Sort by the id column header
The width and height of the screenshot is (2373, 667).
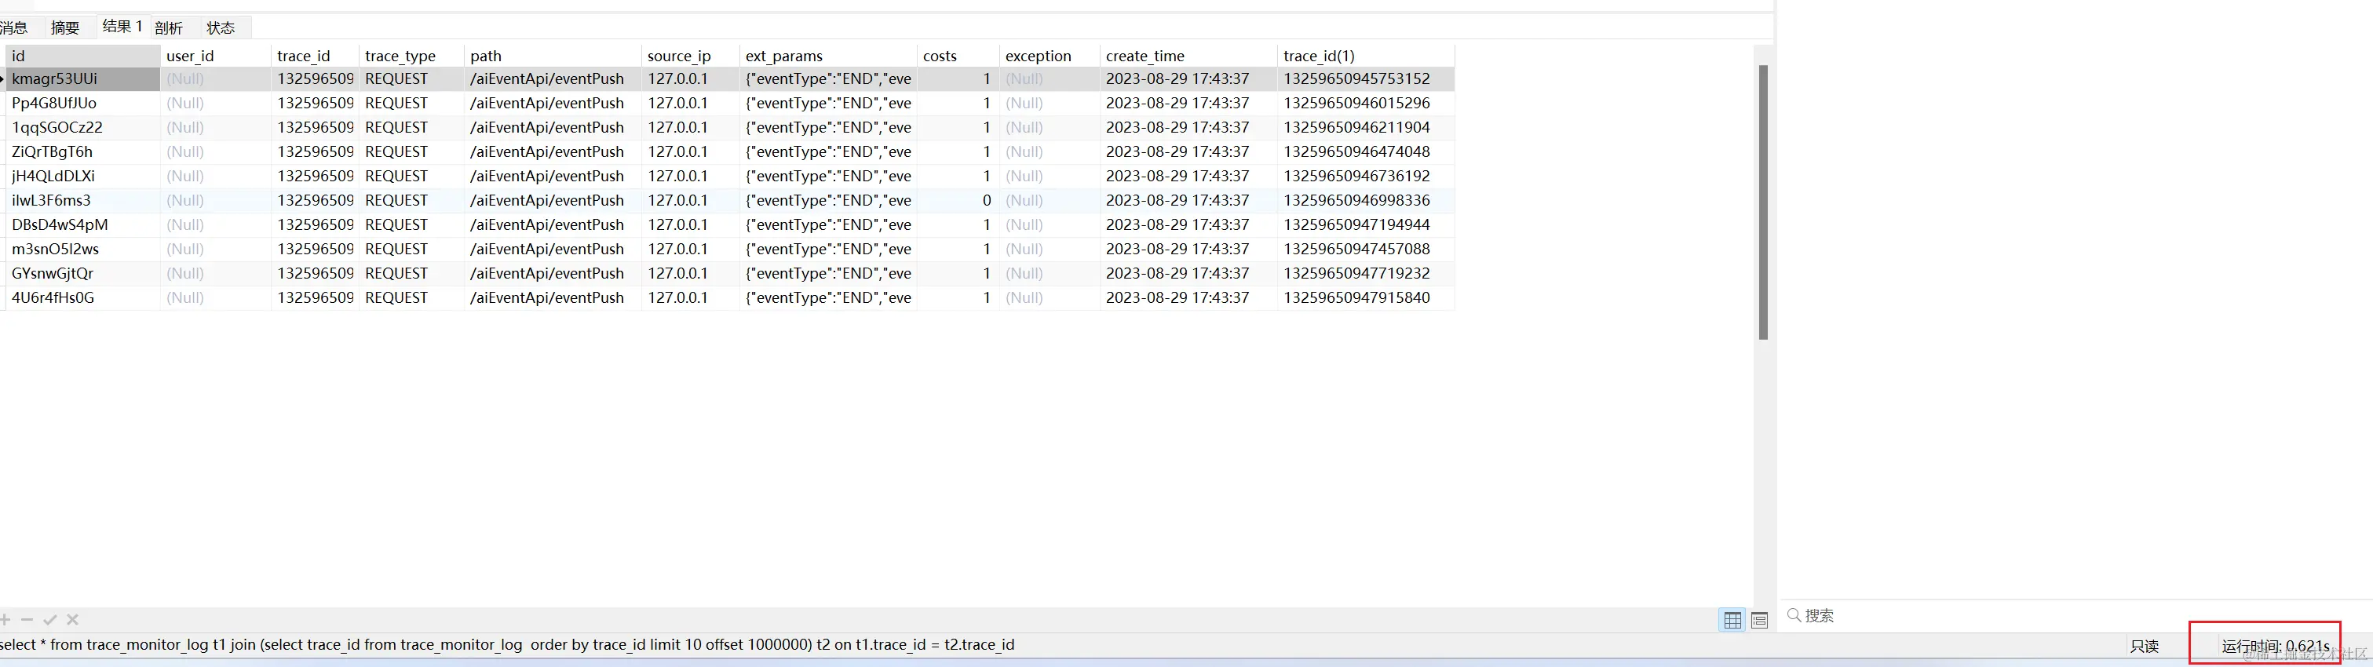click(x=83, y=56)
